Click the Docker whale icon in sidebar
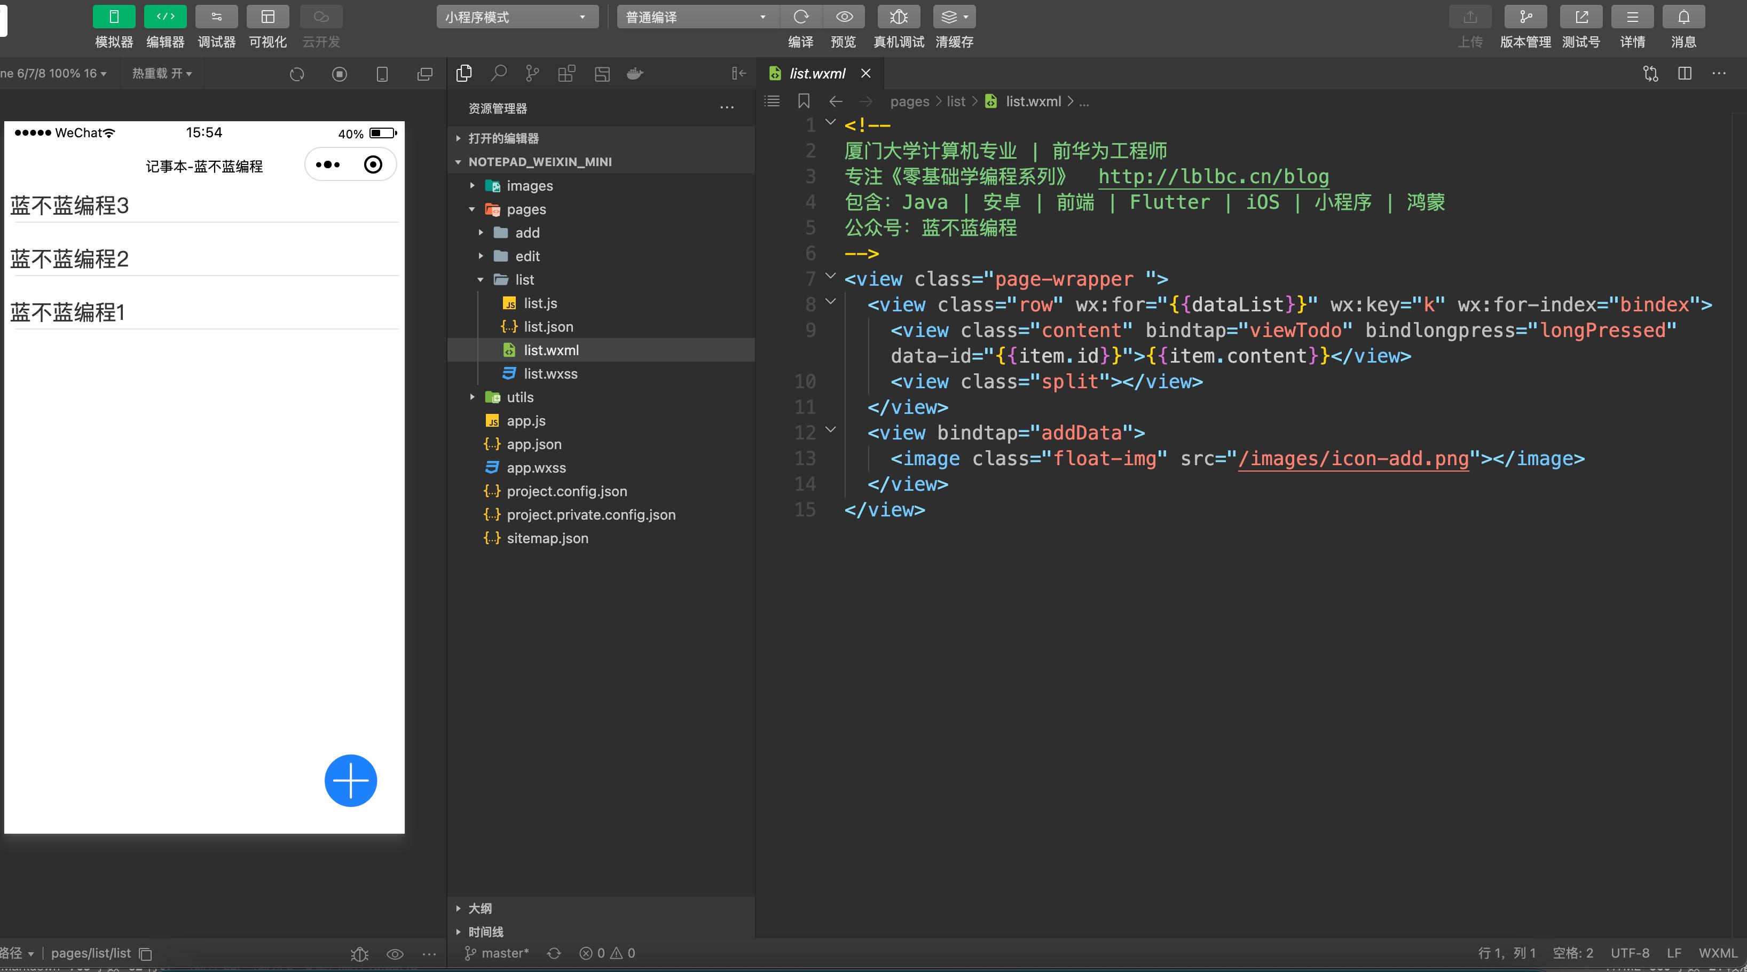This screenshot has height=972, width=1747. tap(635, 73)
